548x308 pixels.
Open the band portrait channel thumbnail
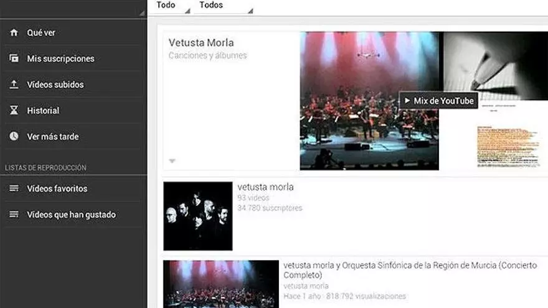coord(197,216)
